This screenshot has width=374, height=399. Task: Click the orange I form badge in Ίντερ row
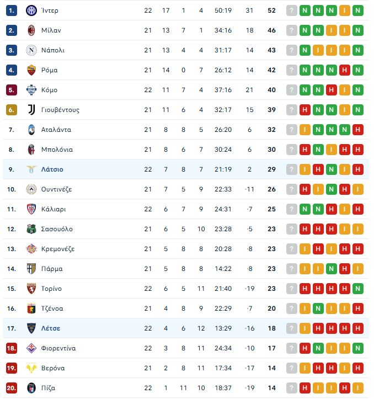click(345, 10)
